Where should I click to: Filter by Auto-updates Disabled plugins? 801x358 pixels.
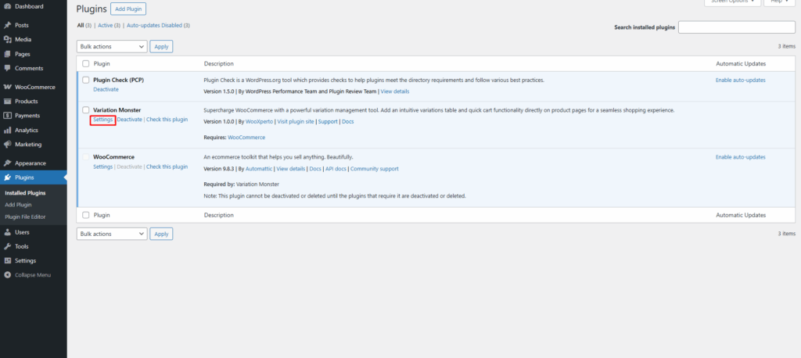coord(154,25)
